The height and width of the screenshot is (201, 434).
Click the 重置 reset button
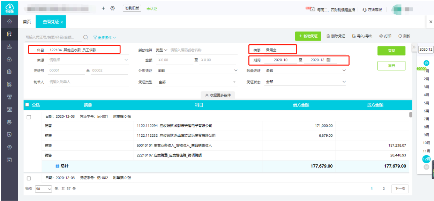(x=391, y=66)
